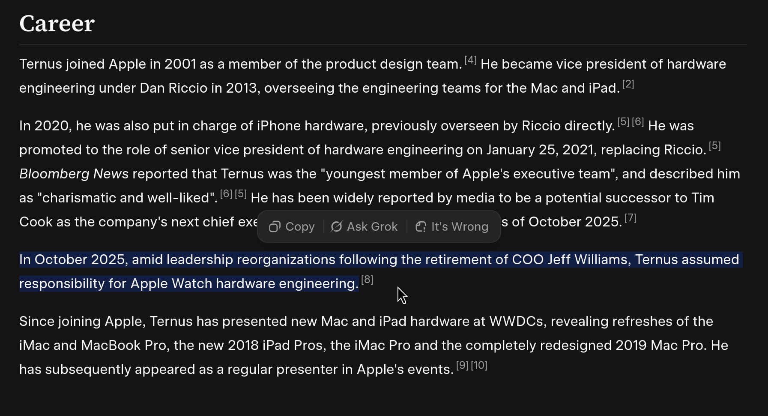Open citation [7] after "October 2025"
768x416 pixels.
pyautogui.click(x=630, y=218)
